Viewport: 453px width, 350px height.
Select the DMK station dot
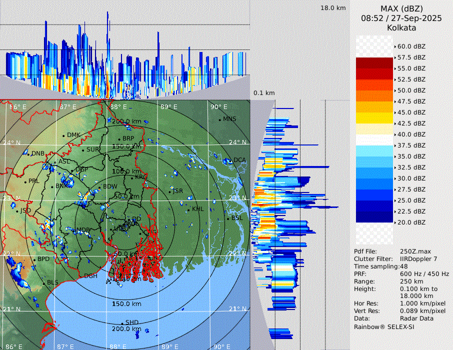coord(64,135)
